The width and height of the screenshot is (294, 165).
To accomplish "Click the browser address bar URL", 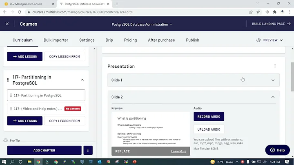I will point(82,12).
